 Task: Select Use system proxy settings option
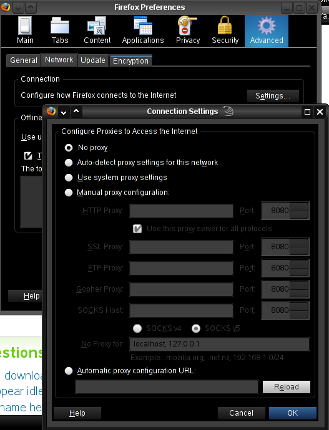point(69,178)
